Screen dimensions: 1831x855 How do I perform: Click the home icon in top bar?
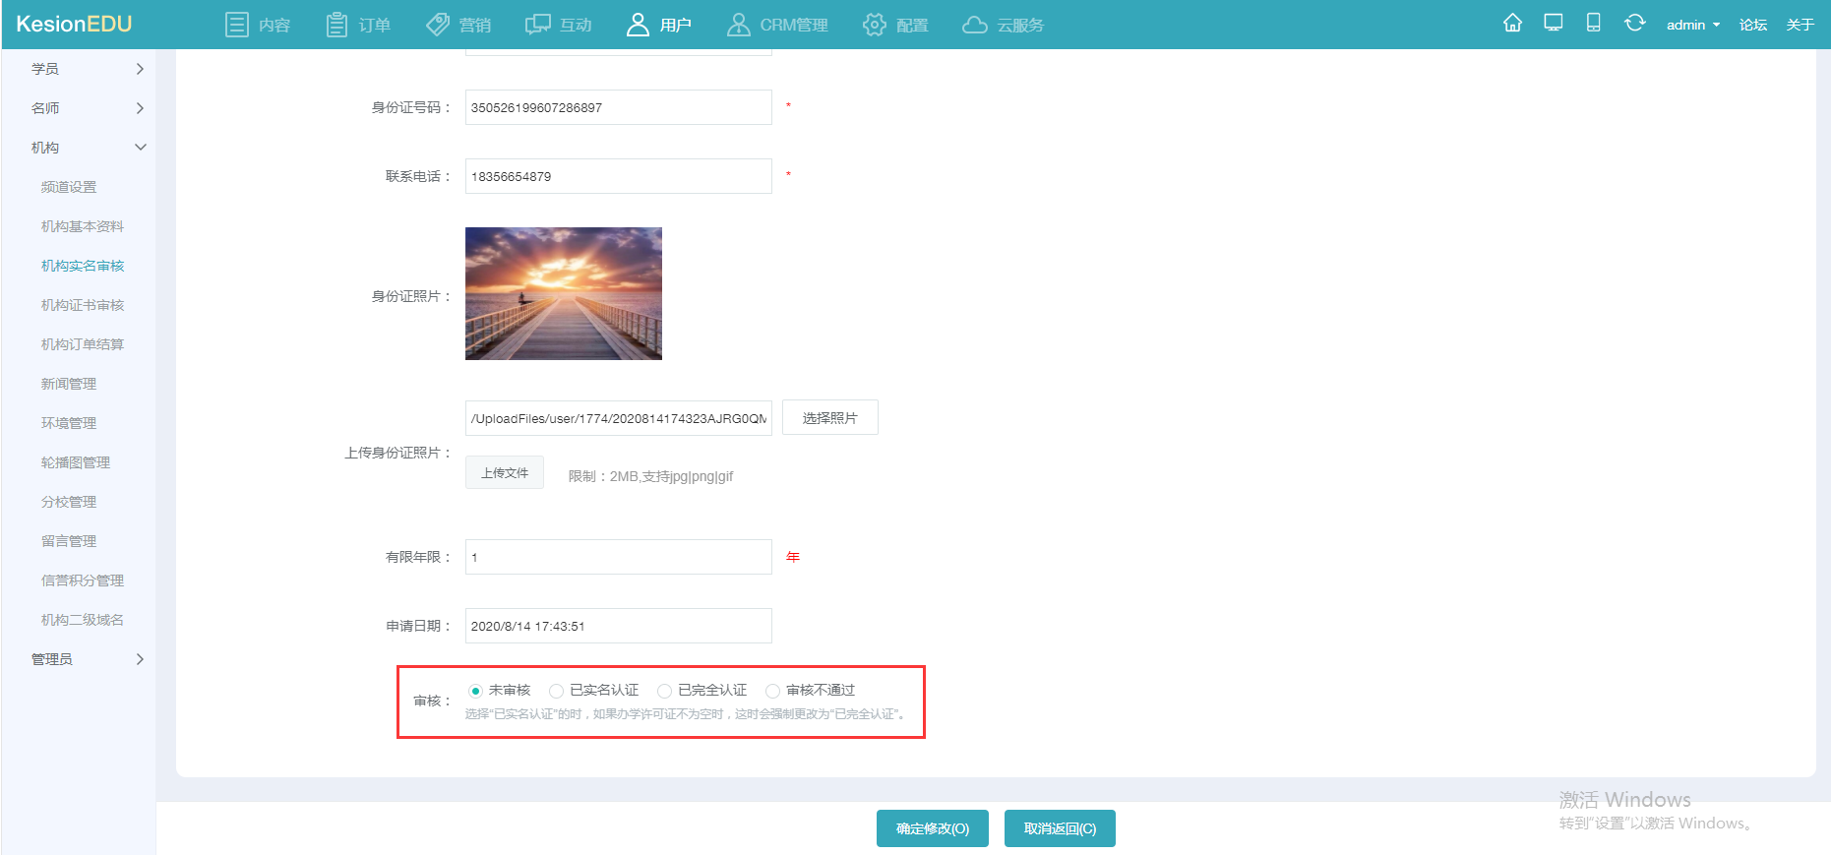click(1512, 24)
